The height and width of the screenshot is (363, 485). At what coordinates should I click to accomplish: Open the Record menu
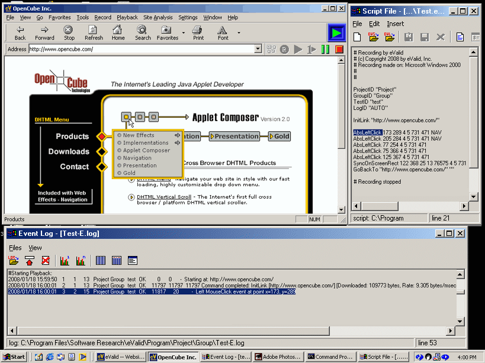[102, 17]
